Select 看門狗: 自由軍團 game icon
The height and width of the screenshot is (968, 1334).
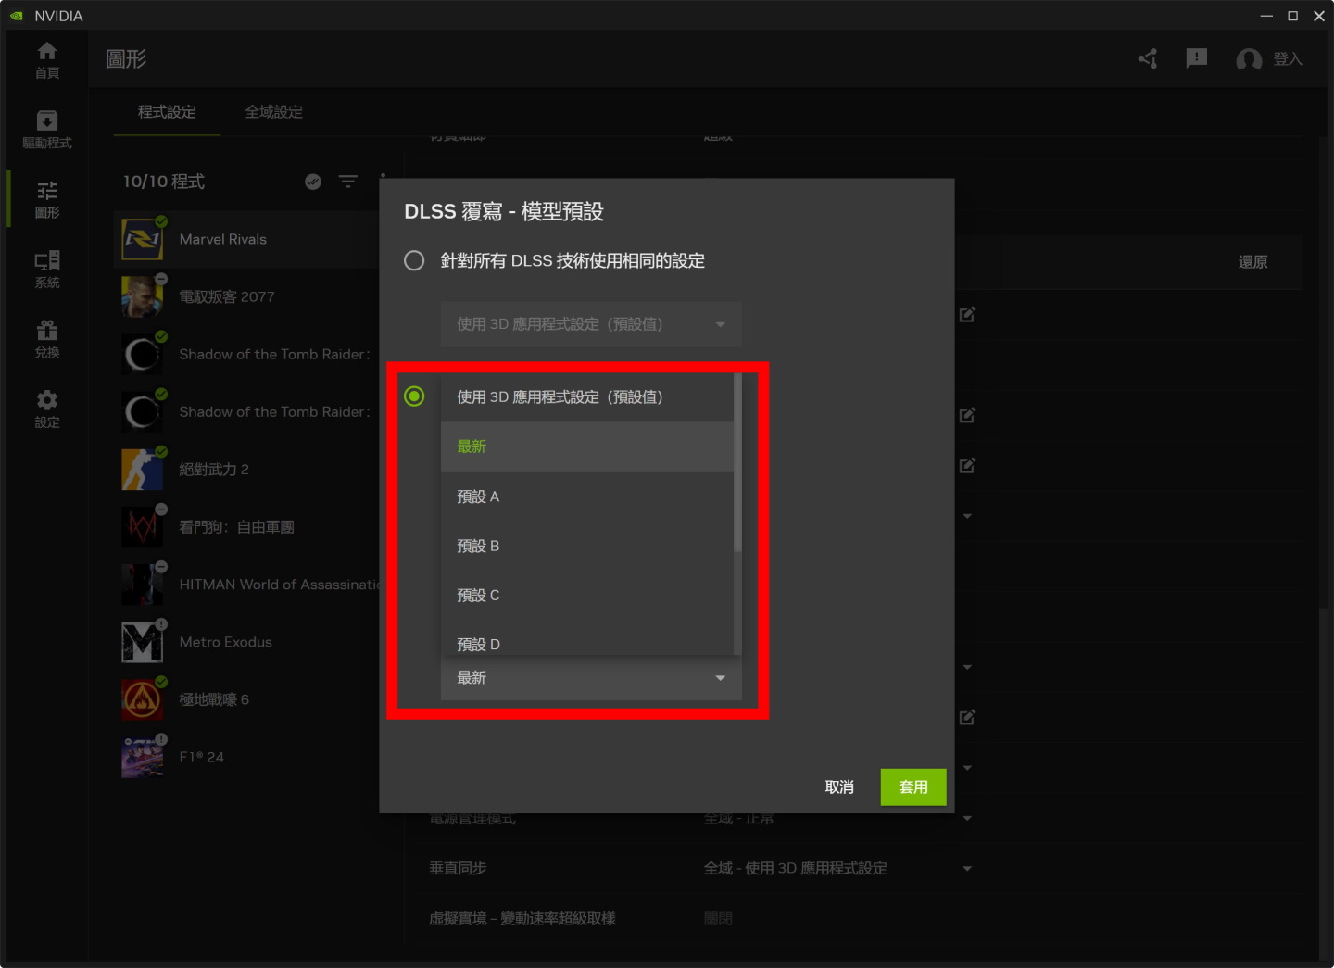pyautogui.click(x=143, y=527)
